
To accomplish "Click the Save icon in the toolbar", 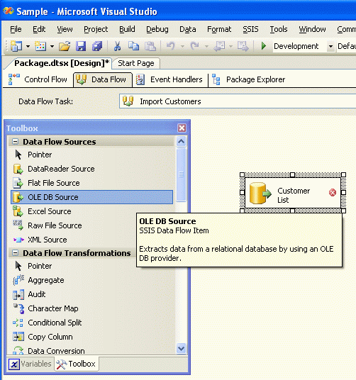I will click(81, 46).
